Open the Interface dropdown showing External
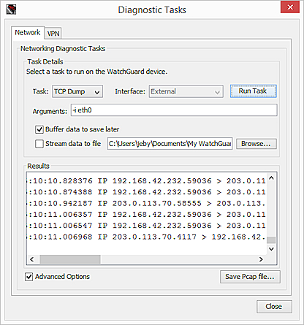The height and width of the screenshot is (325, 304). (x=186, y=91)
